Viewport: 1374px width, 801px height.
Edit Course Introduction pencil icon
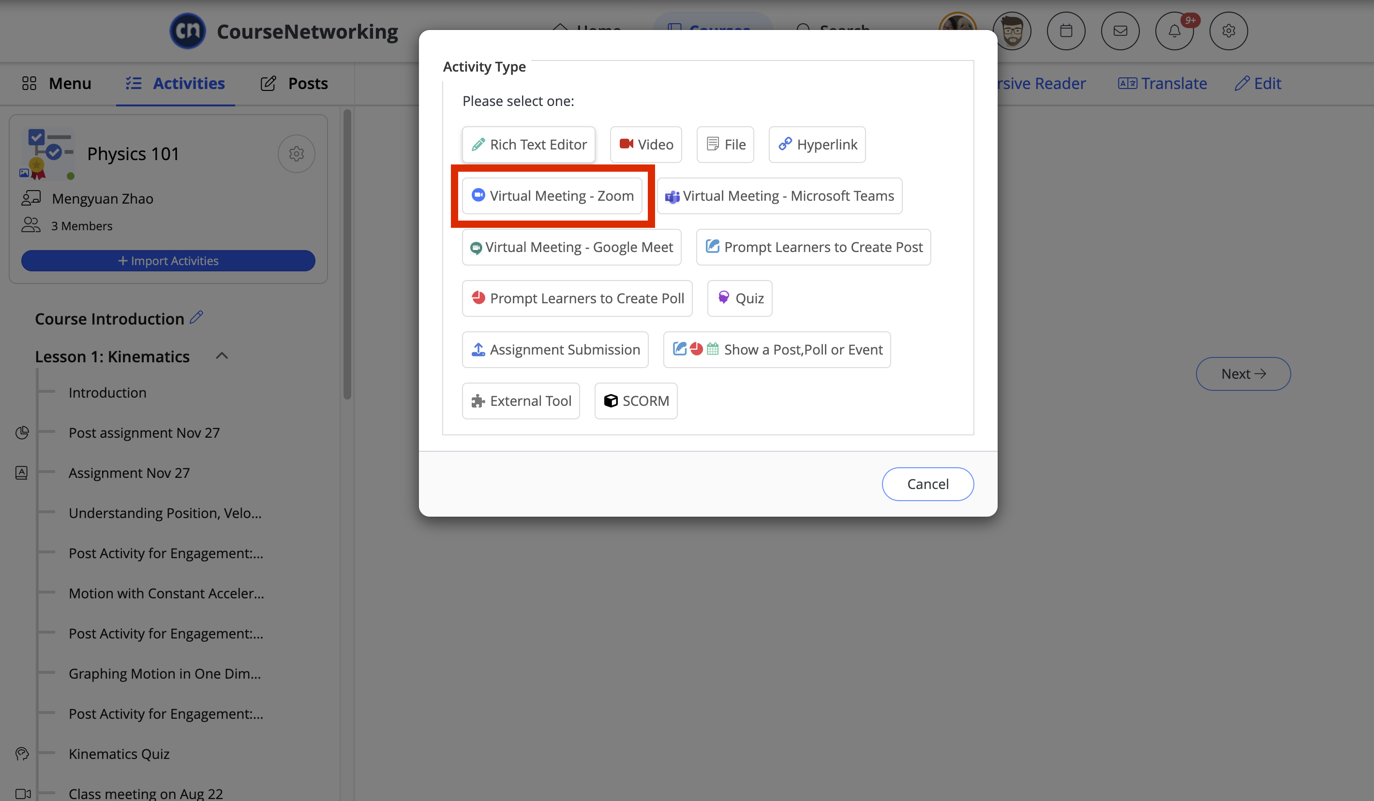[x=197, y=317]
